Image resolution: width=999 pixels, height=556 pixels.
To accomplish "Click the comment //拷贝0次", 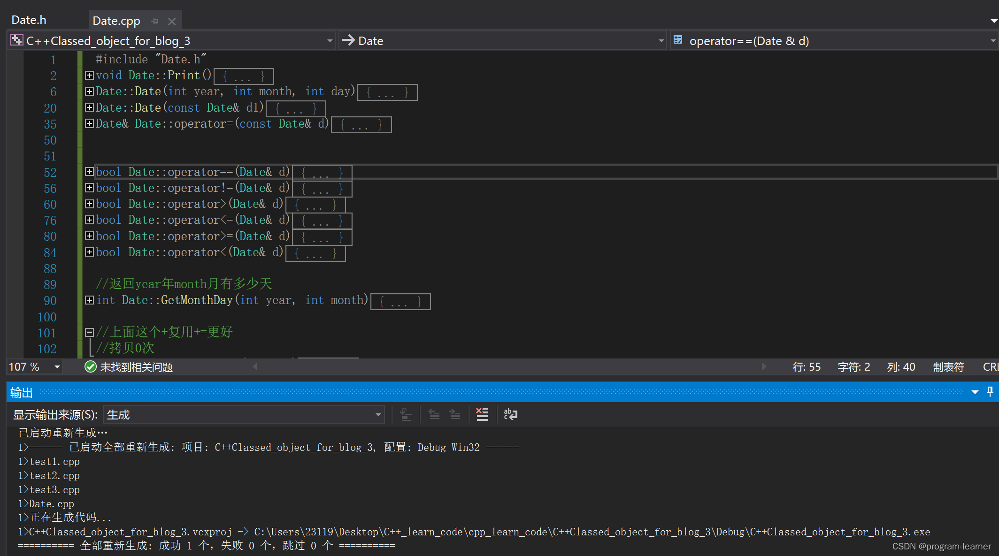I will [x=125, y=348].
